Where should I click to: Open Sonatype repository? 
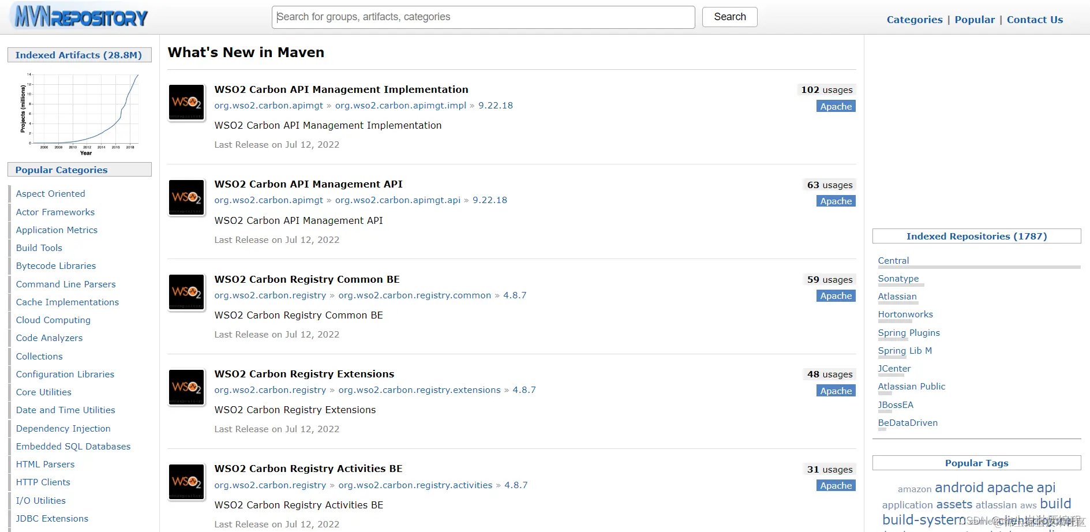(x=898, y=279)
